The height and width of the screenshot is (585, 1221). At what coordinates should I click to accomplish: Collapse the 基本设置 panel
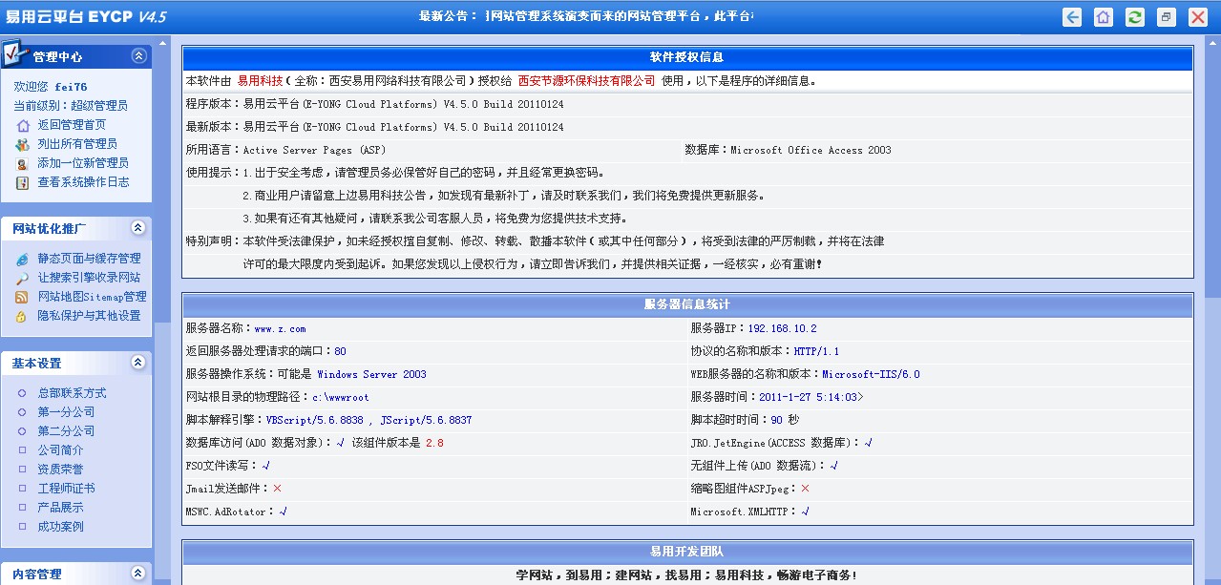138,363
